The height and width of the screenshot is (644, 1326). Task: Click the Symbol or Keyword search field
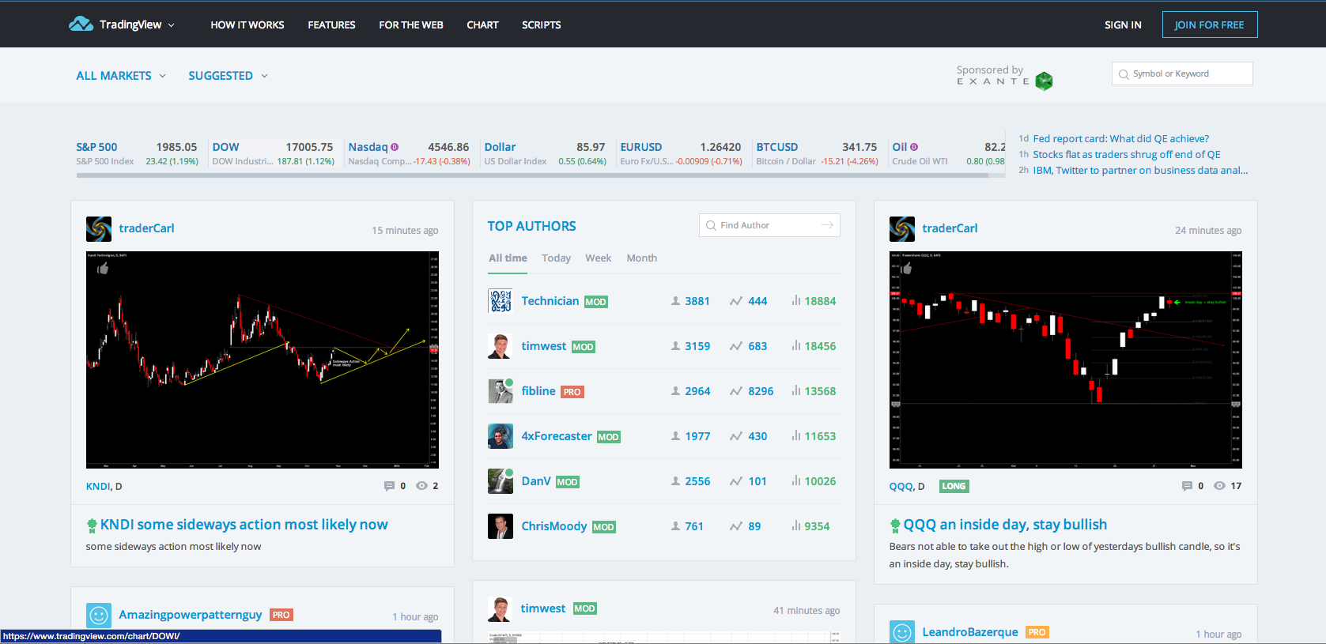(1182, 73)
